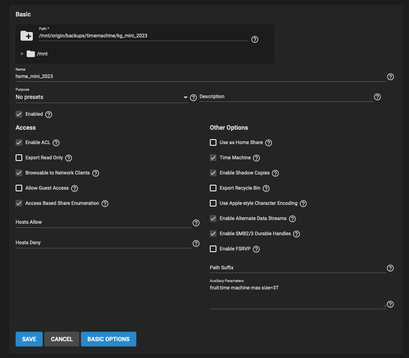Toggle Browsable to Network Clients checkbox
The height and width of the screenshot is (358, 409).
pos(19,172)
